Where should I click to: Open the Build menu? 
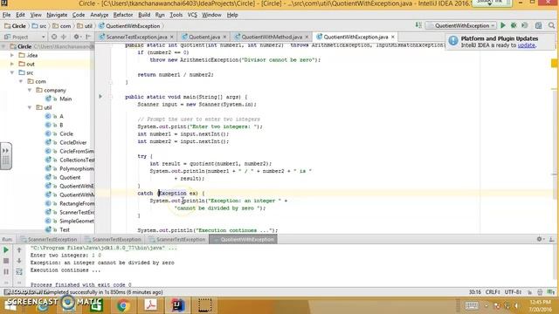pos(144,15)
